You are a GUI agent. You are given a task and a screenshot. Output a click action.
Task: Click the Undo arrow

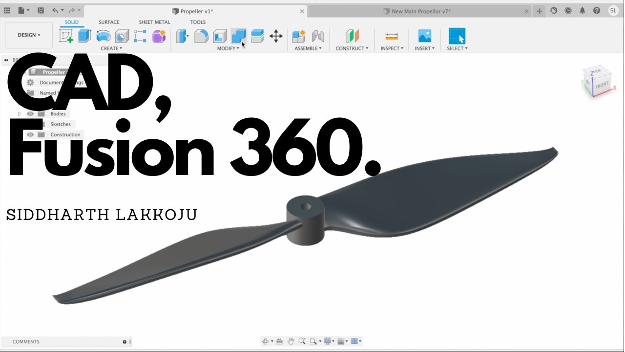coord(55,10)
